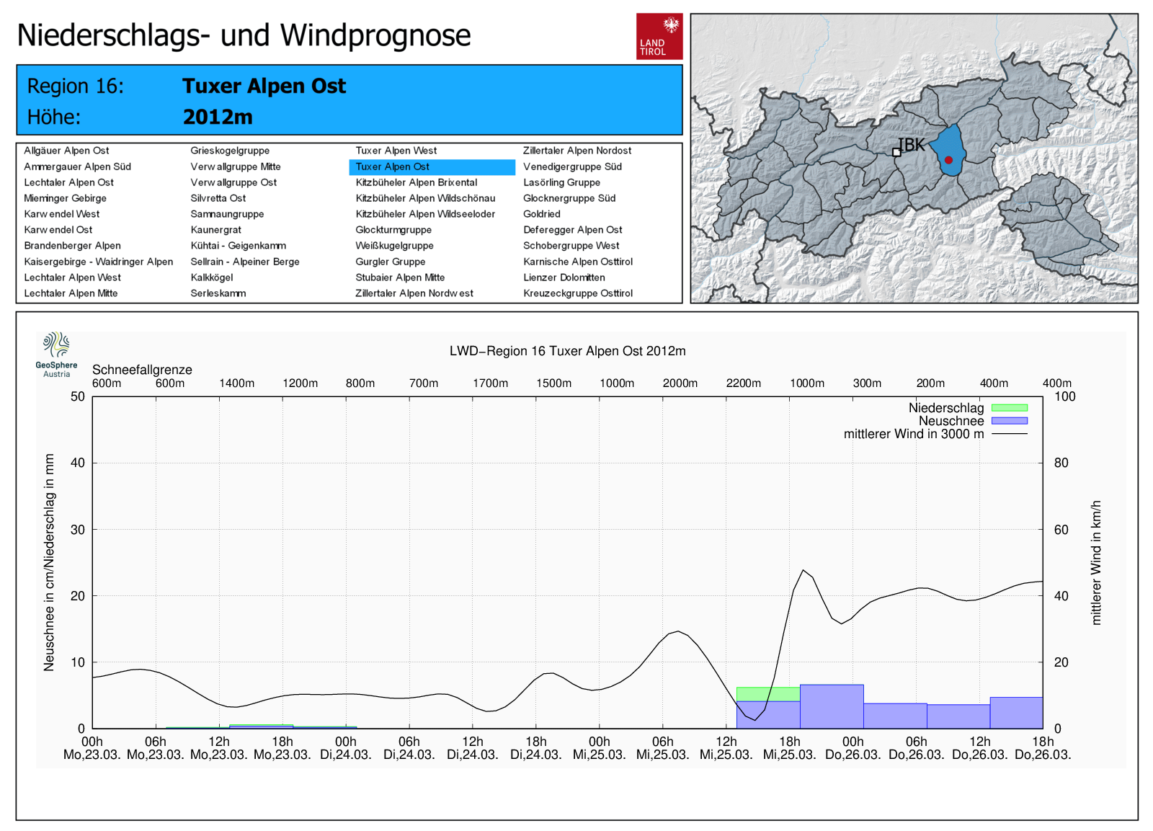1153x831 pixels.
Task: Select Glocknergruppe Süd region
Action: [569, 198]
